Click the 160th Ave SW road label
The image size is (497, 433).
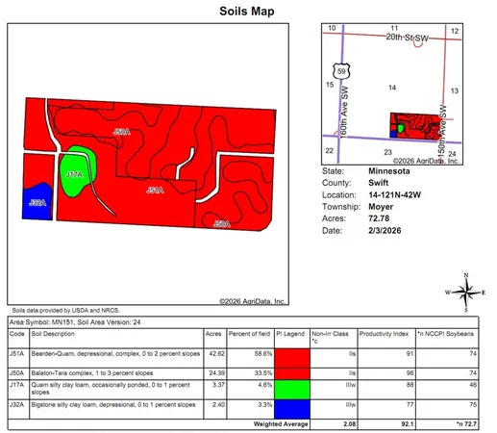point(343,113)
